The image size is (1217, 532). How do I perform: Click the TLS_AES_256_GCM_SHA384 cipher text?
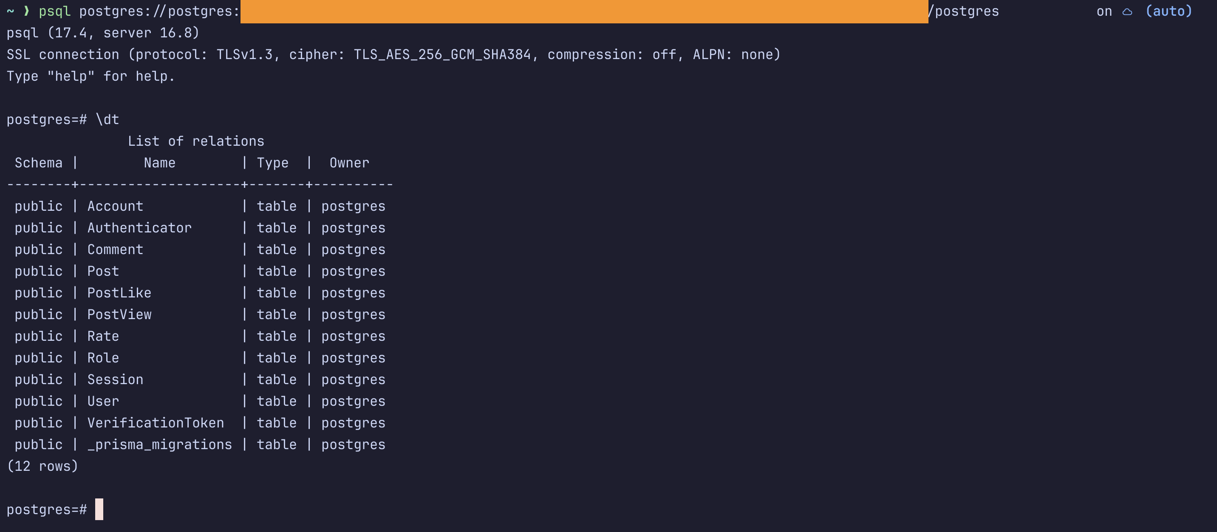[442, 55]
